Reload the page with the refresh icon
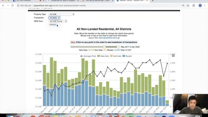This screenshot has width=208, height=117. coord(12,6)
